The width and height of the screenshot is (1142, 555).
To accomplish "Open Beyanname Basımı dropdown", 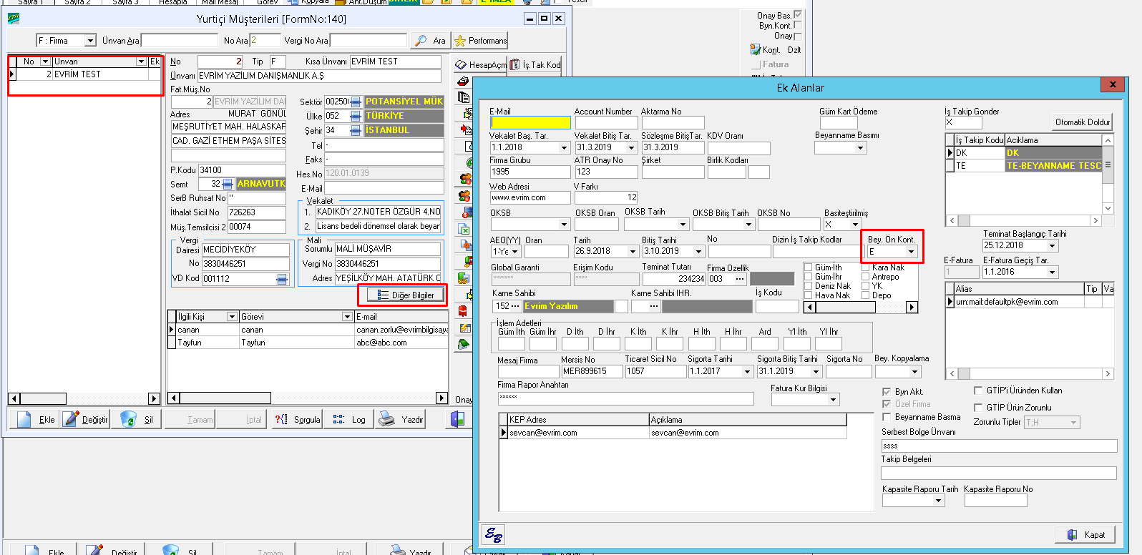I will click(x=861, y=148).
